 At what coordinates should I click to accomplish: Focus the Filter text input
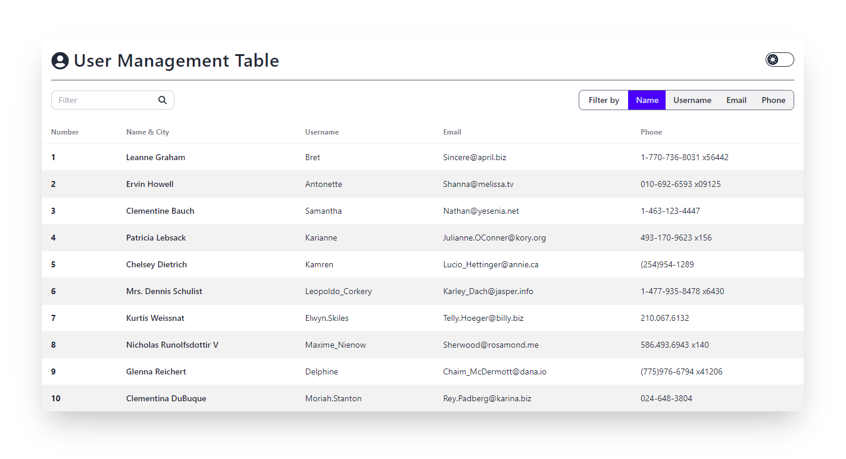tap(113, 100)
